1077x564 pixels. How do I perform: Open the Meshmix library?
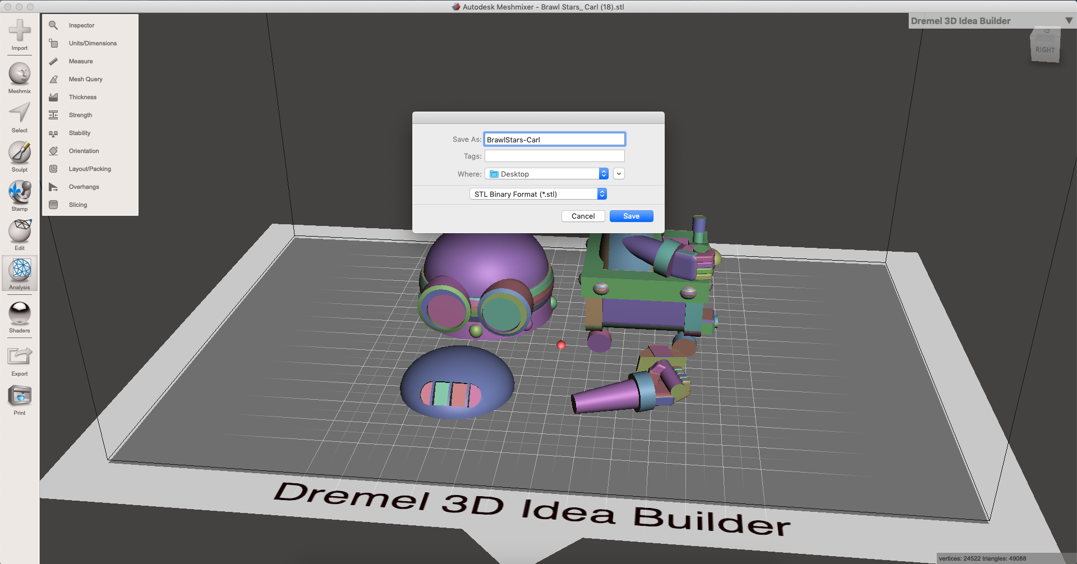(20, 78)
